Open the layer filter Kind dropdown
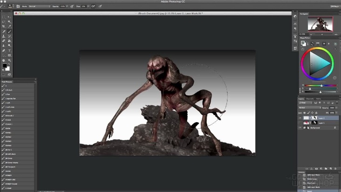This screenshot has height=192, width=341. [305, 103]
